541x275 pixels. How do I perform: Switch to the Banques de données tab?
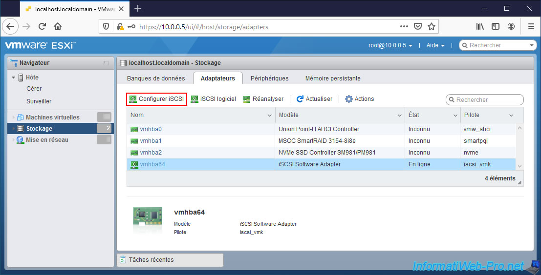click(x=156, y=79)
